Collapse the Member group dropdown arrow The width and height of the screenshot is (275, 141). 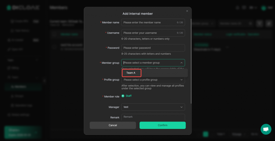click(x=181, y=63)
